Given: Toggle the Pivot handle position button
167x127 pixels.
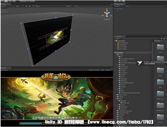Looking at the screenshot, I should [x=23, y=1].
